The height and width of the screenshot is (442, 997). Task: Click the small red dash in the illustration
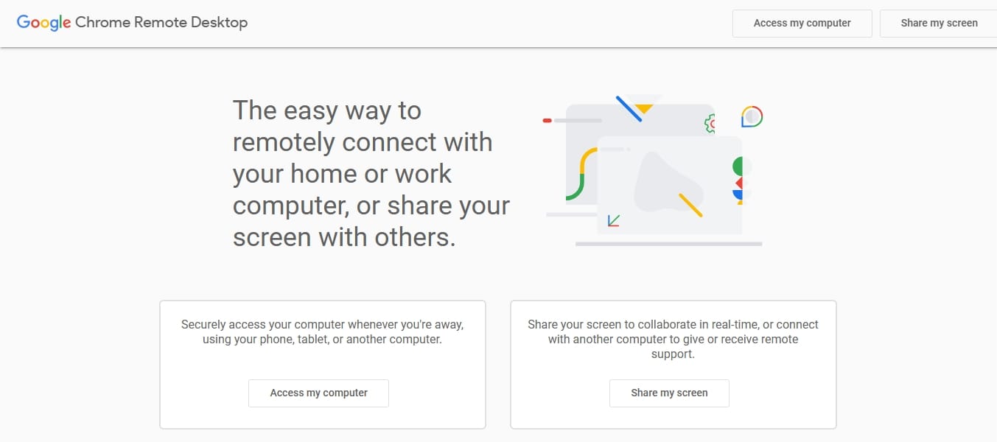coord(548,120)
